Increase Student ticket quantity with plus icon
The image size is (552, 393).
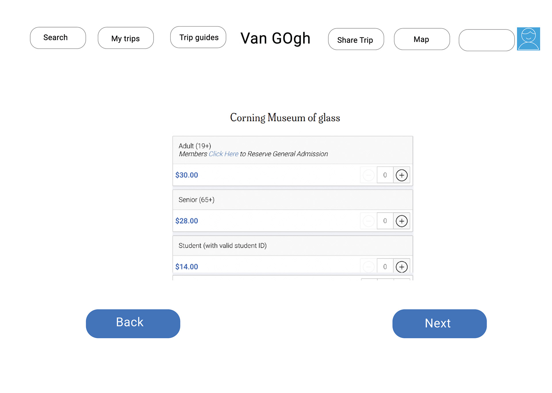tap(401, 267)
